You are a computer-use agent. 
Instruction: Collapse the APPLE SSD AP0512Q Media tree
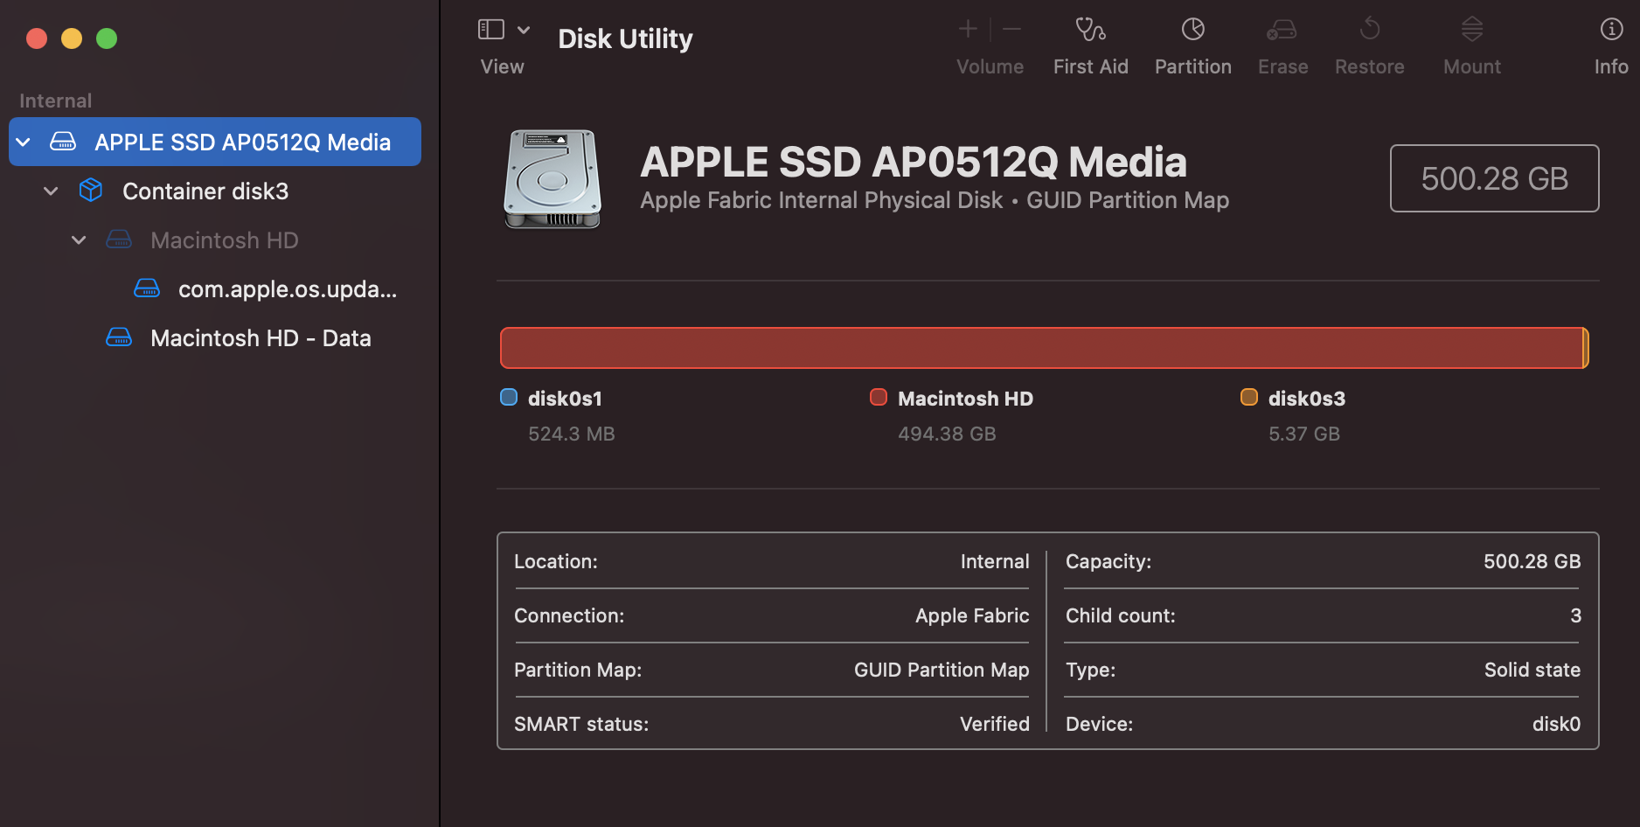click(24, 142)
